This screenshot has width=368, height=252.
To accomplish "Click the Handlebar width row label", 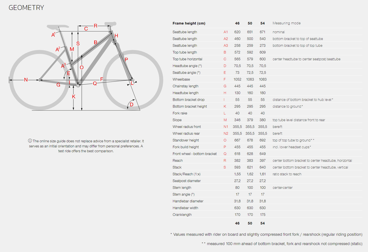I will 185,208.
